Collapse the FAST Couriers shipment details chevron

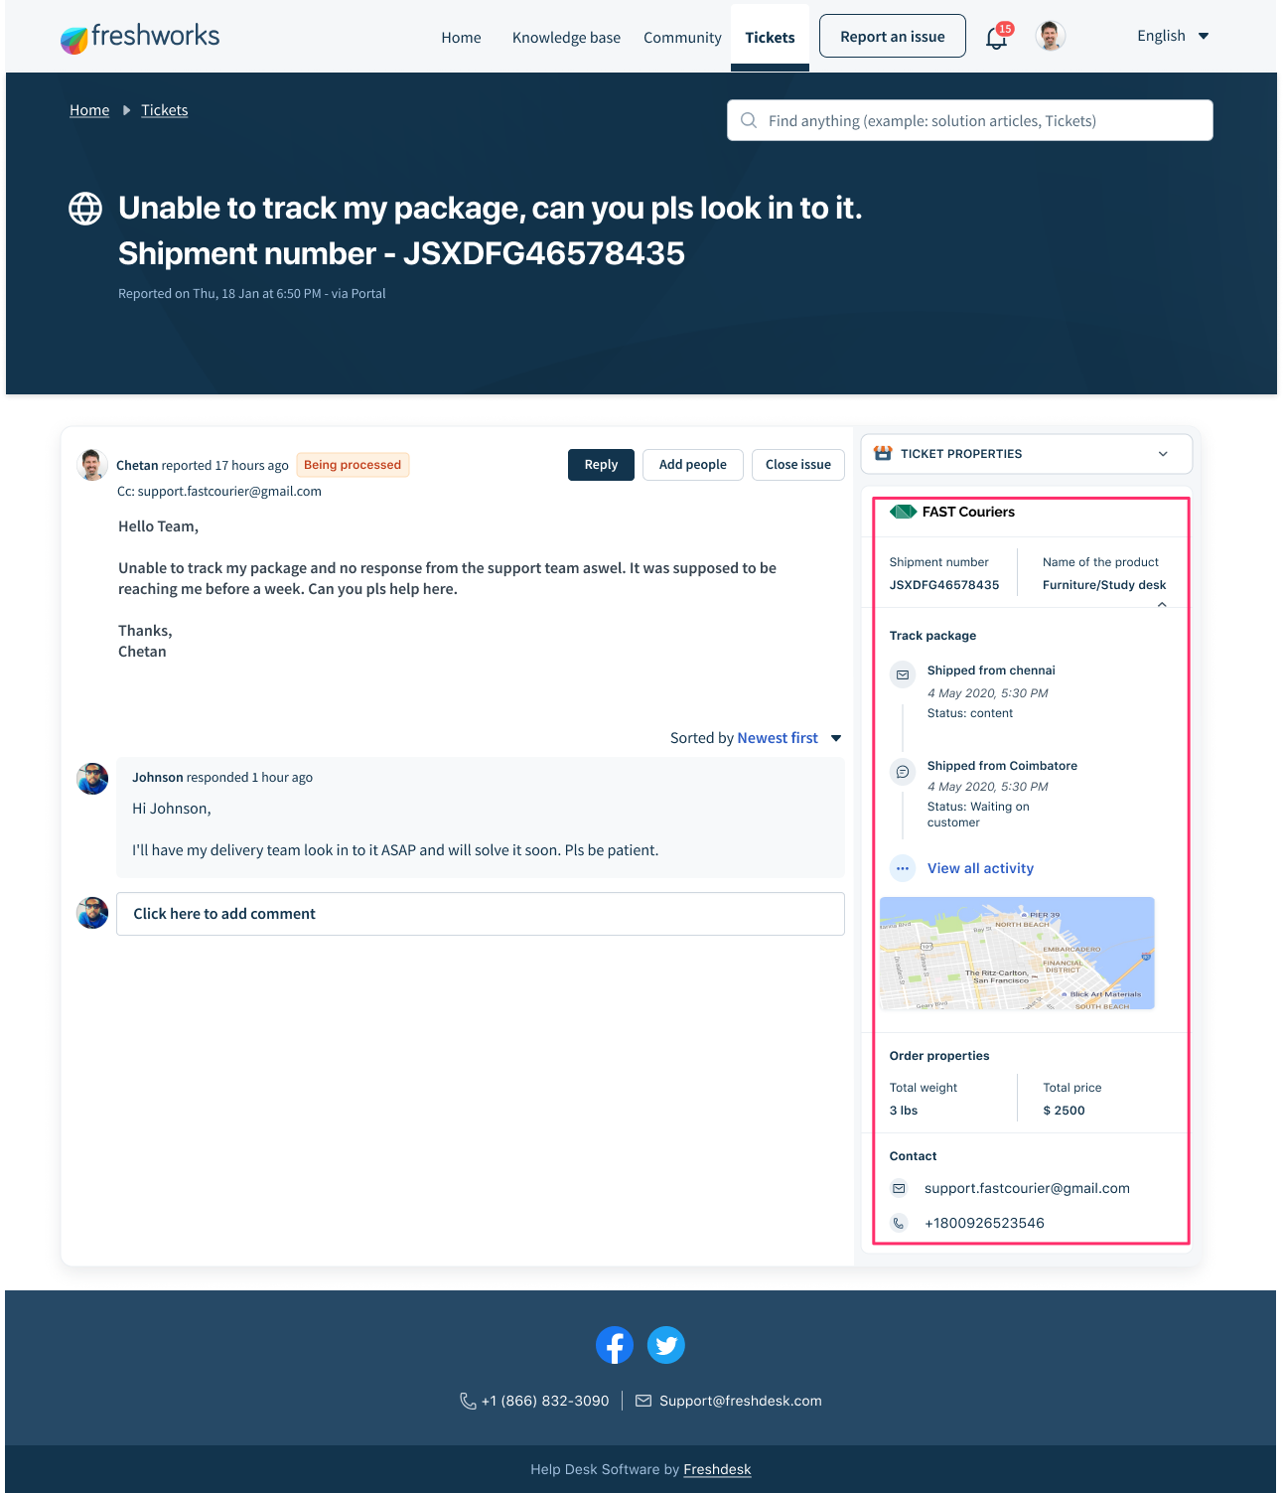[1162, 604]
